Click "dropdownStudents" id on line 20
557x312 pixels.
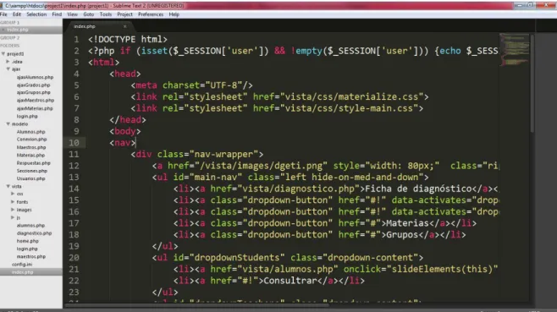click(x=237, y=258)
